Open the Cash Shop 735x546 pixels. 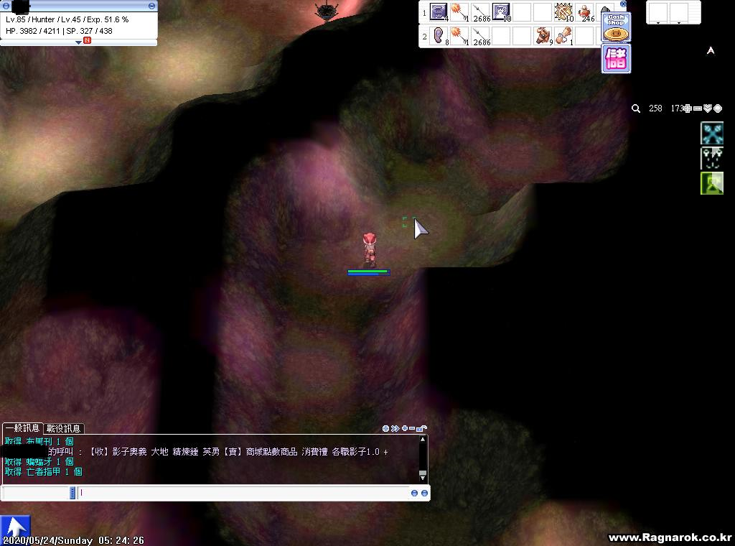[616, 27]
